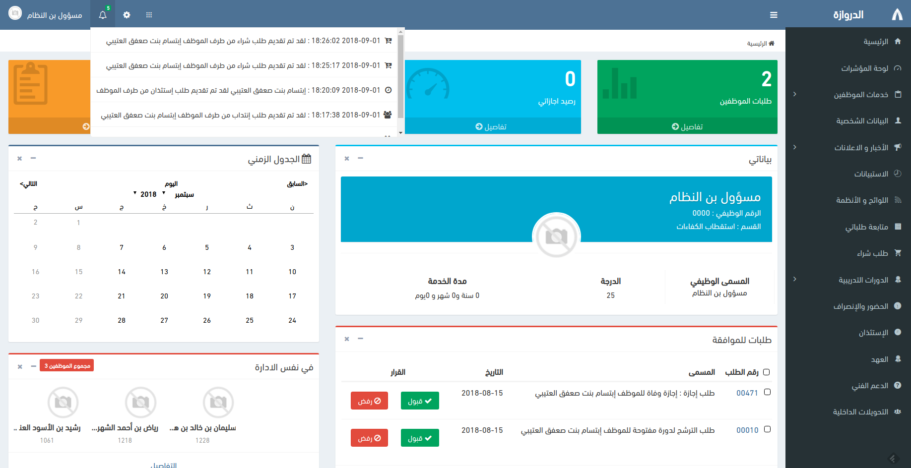
Task: Check the box for request 00471
Action: click(x=767, y=392)
